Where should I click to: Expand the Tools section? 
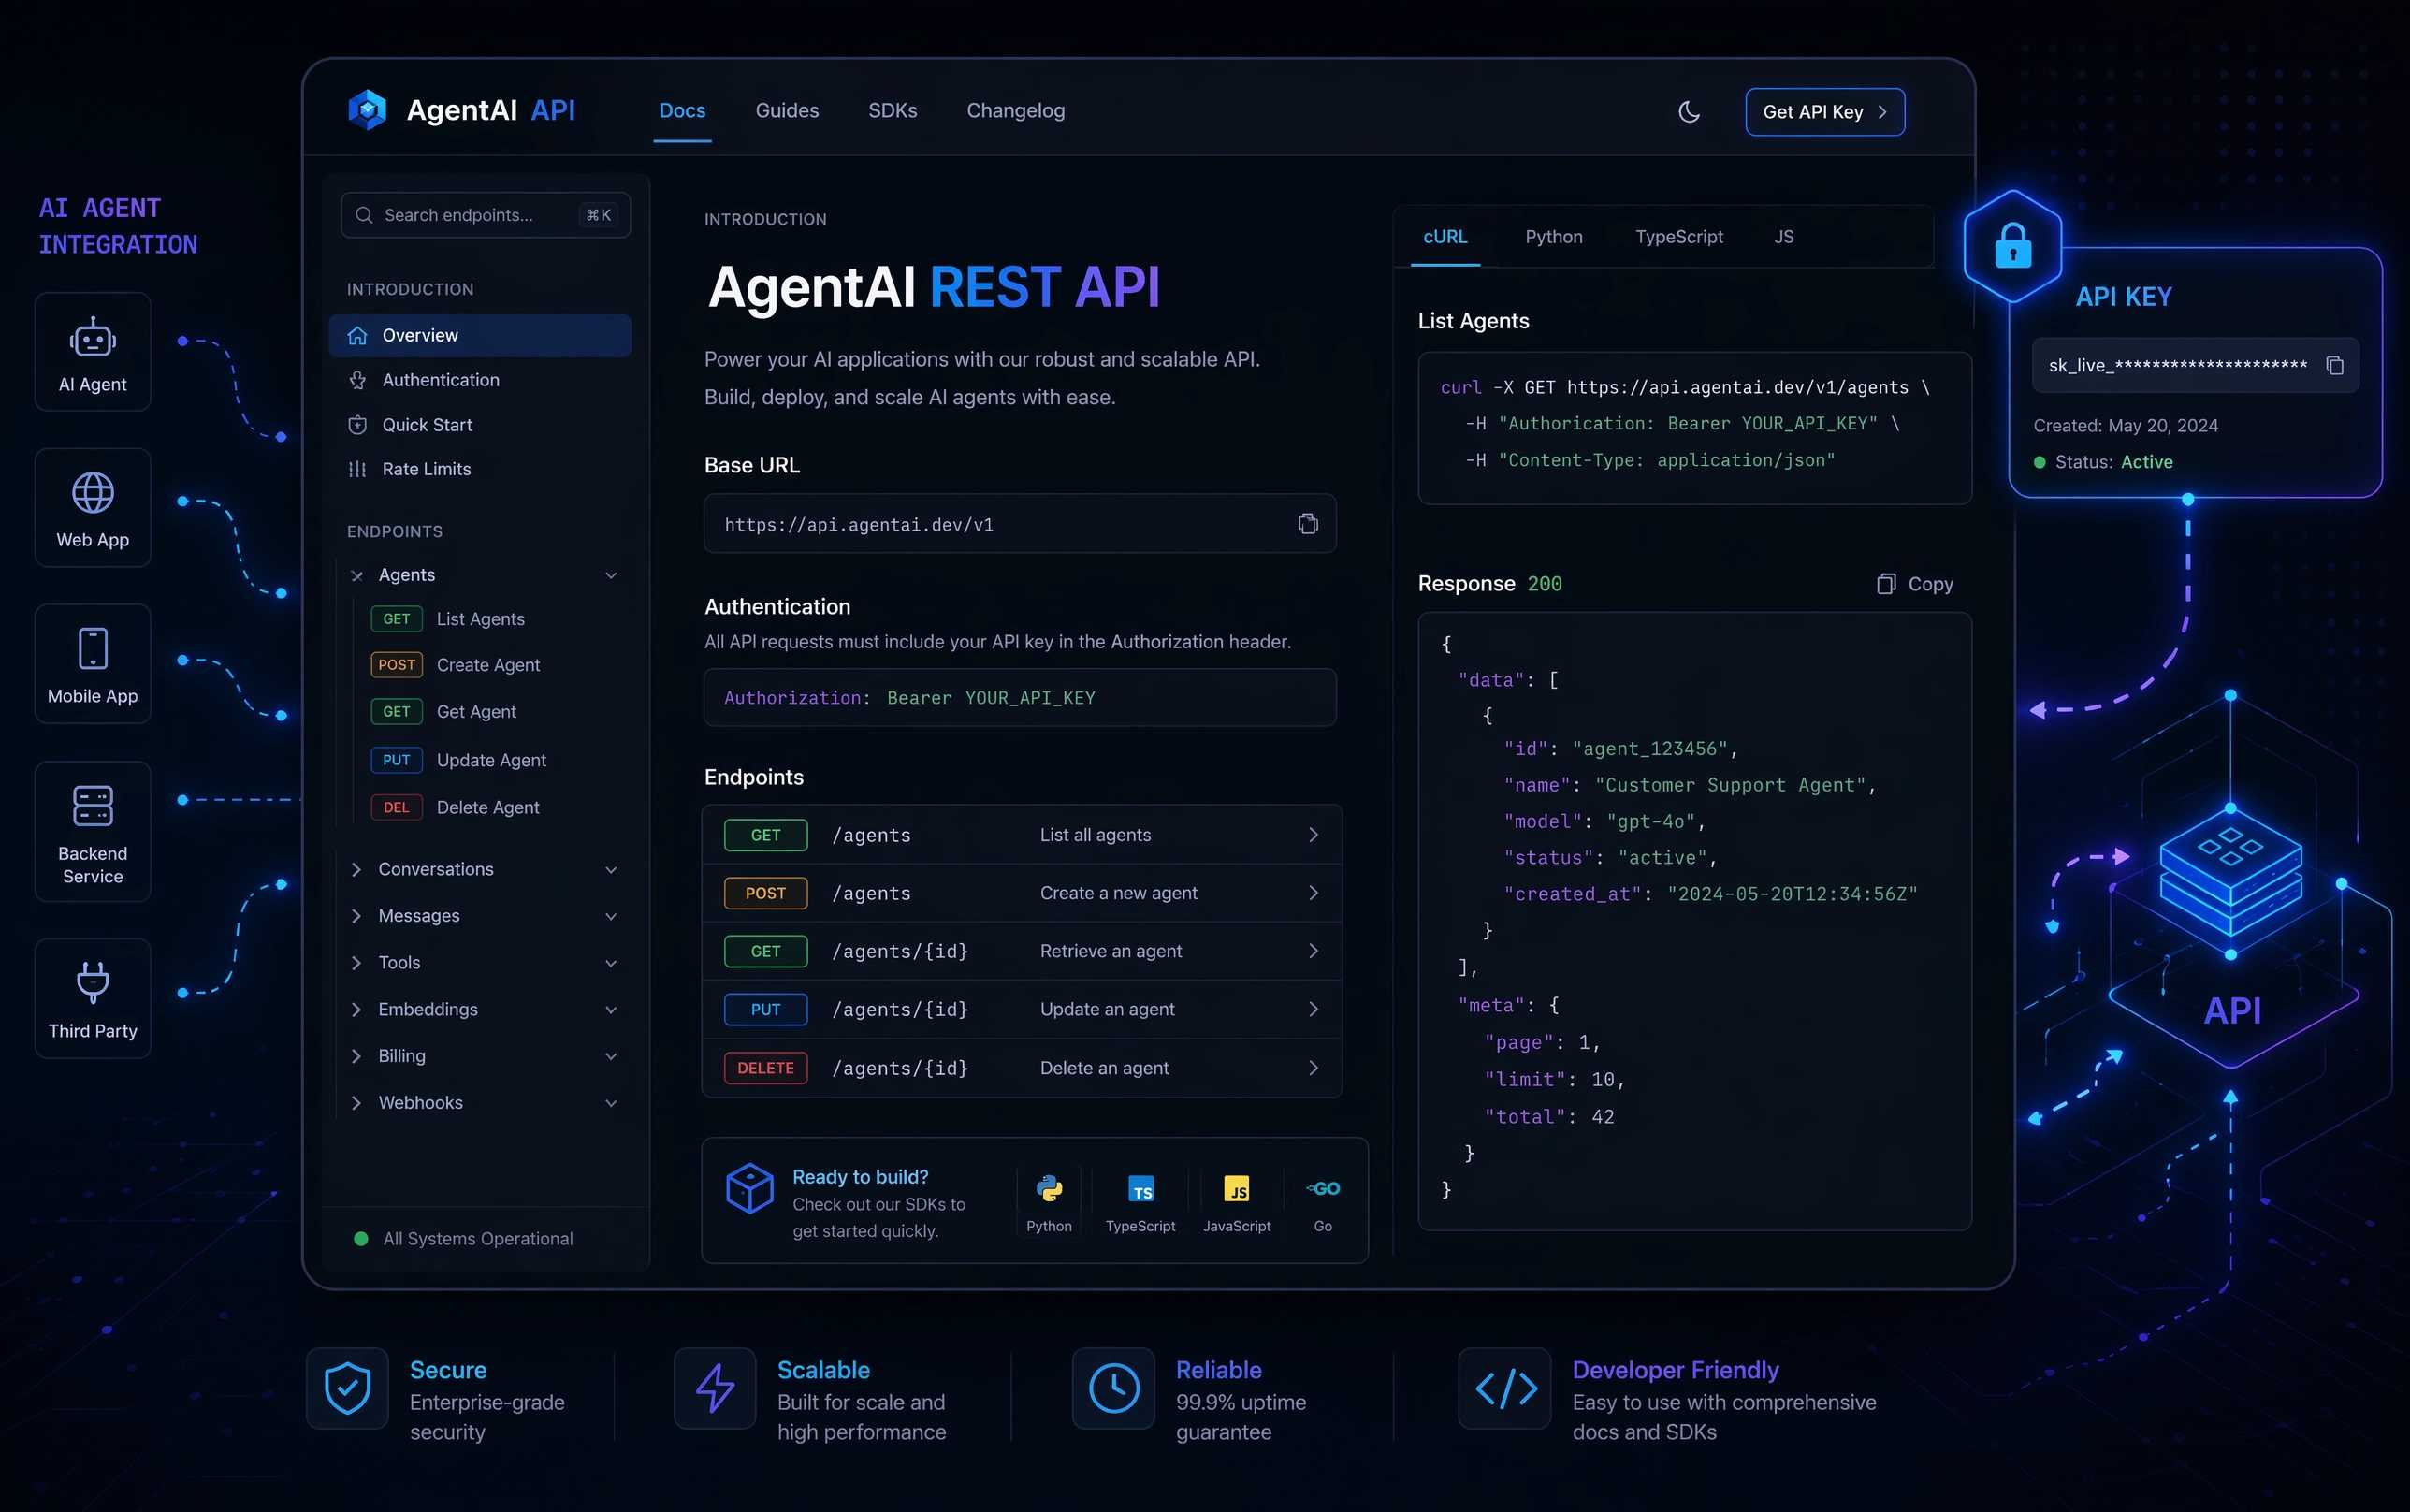pyautogui.click(x=484, y=963)
